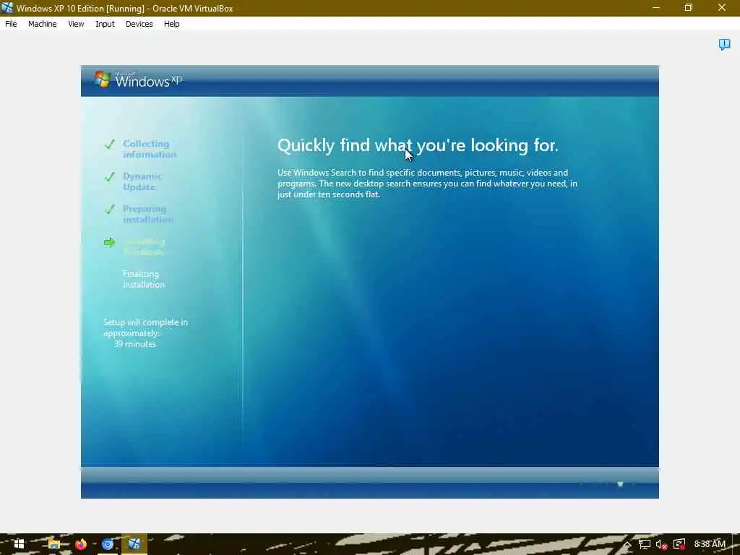The width and height of the screenshot is (740, 555).
Task: Minimize the VirtualBox window
Action: 656,7
